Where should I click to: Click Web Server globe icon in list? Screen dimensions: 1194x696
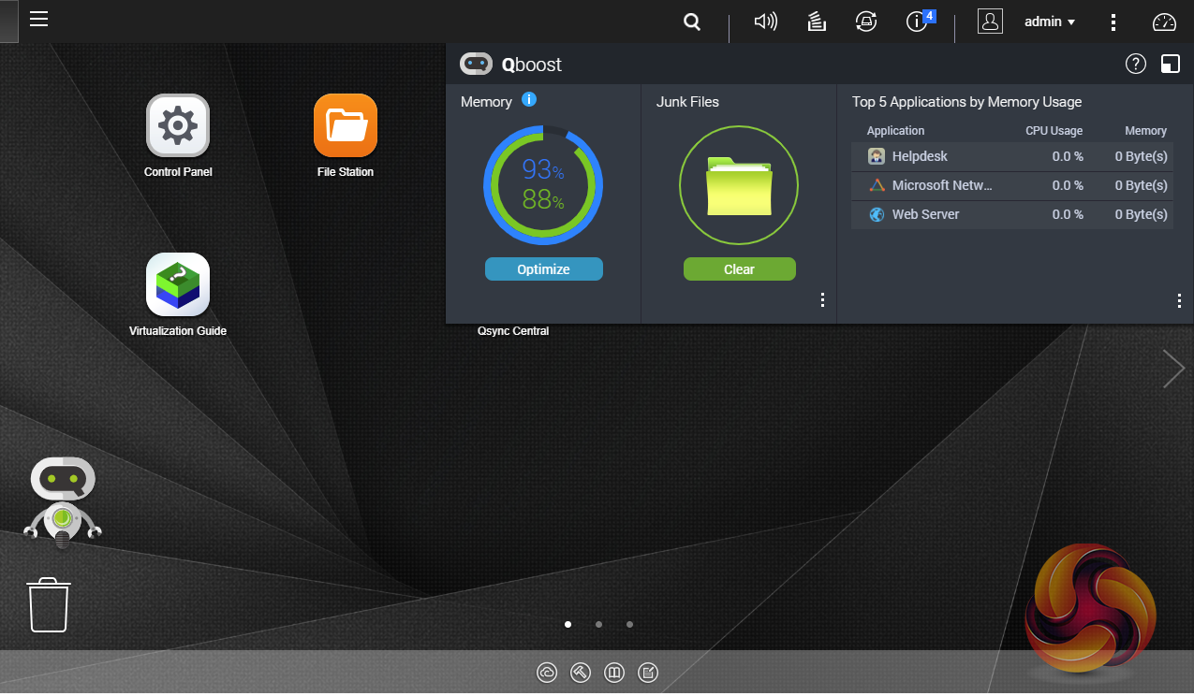point(877,214)
